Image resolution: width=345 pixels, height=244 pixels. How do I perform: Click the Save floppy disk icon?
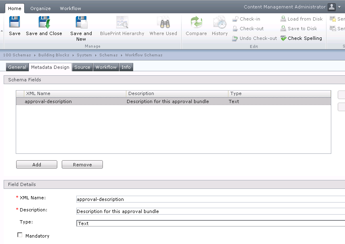click(15, 23)
